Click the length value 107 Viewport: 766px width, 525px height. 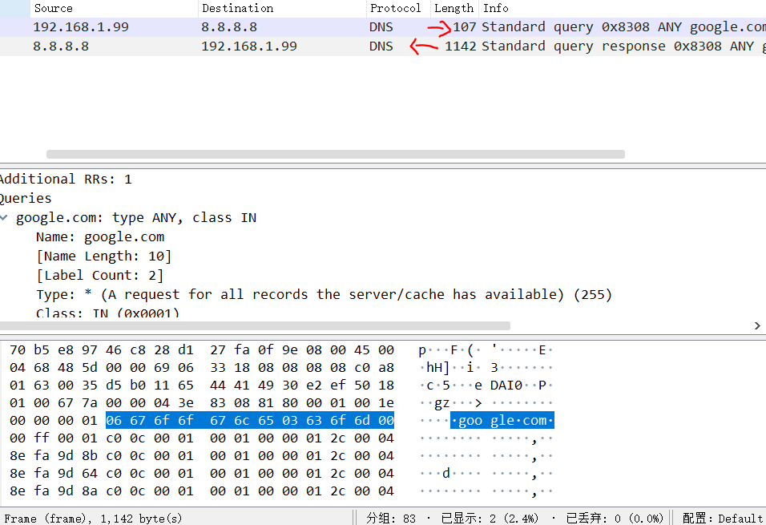(464, 27)
